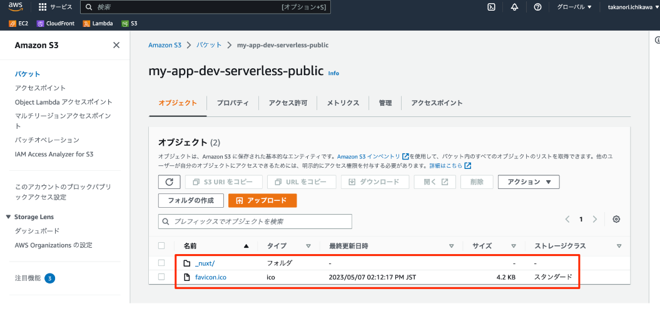Focus the prefix object search field
The width and height of the screenshot is (660, 316).
(255, 222)
